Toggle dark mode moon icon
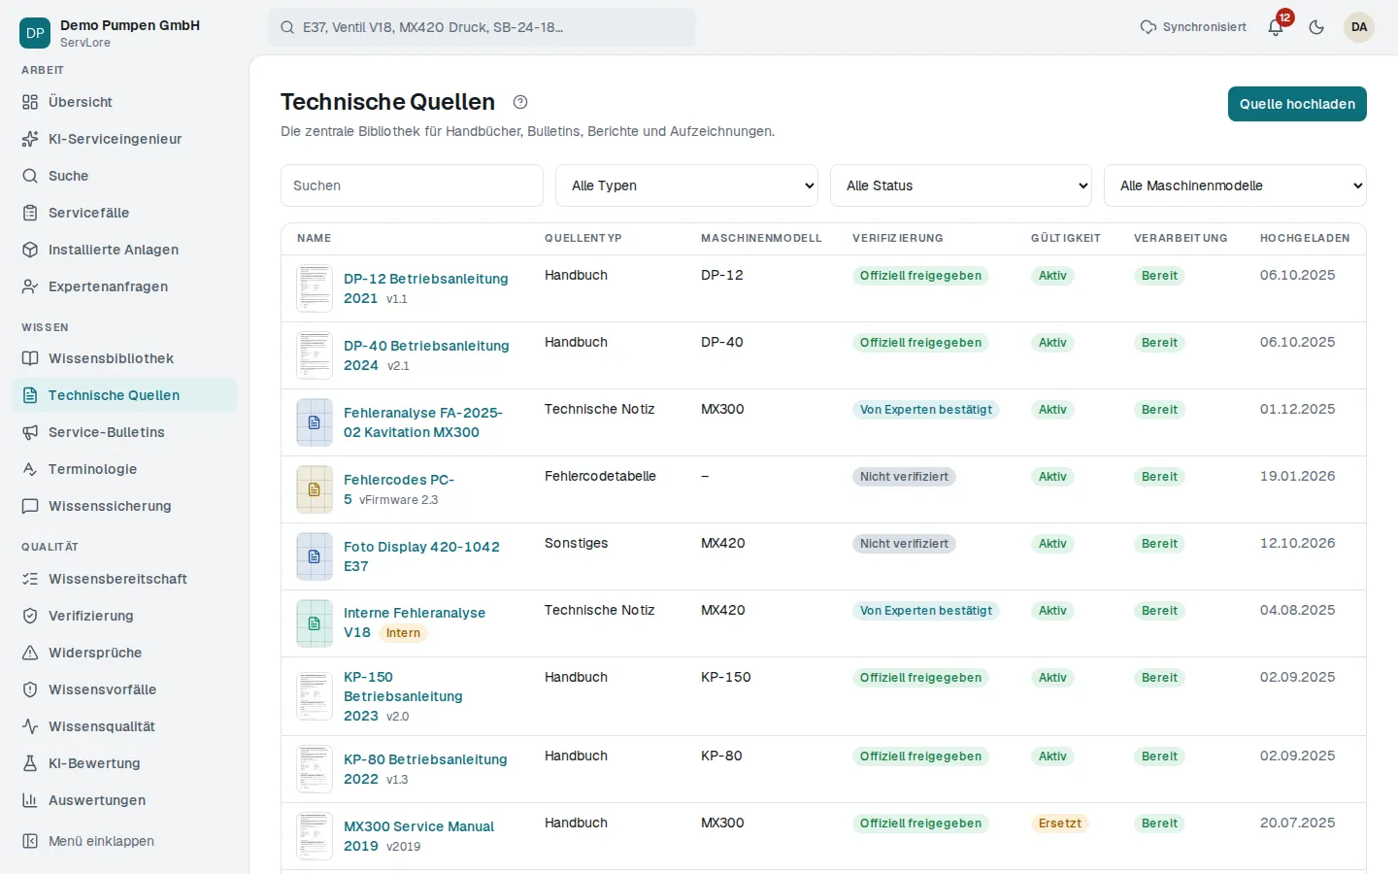The width and height of the screenshot is (1398, 874). click(x=1316, y=27)
